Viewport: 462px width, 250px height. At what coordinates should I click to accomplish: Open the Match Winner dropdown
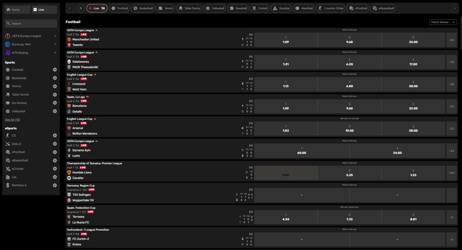click(x=443, y=22)
